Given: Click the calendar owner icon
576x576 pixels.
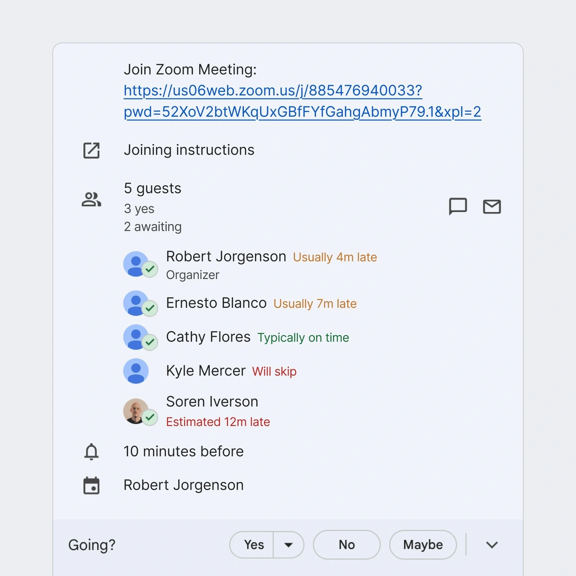Looking at the screenshot, I should click(91, 485).
